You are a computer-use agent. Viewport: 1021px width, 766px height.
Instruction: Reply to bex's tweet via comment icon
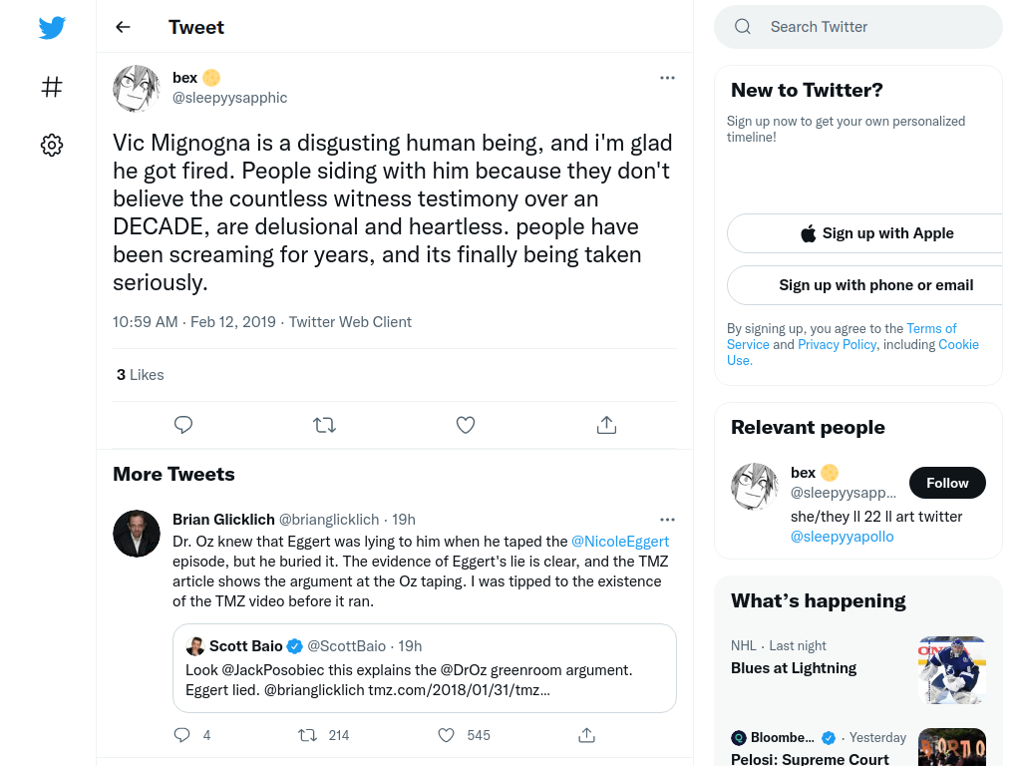[183, 425]
